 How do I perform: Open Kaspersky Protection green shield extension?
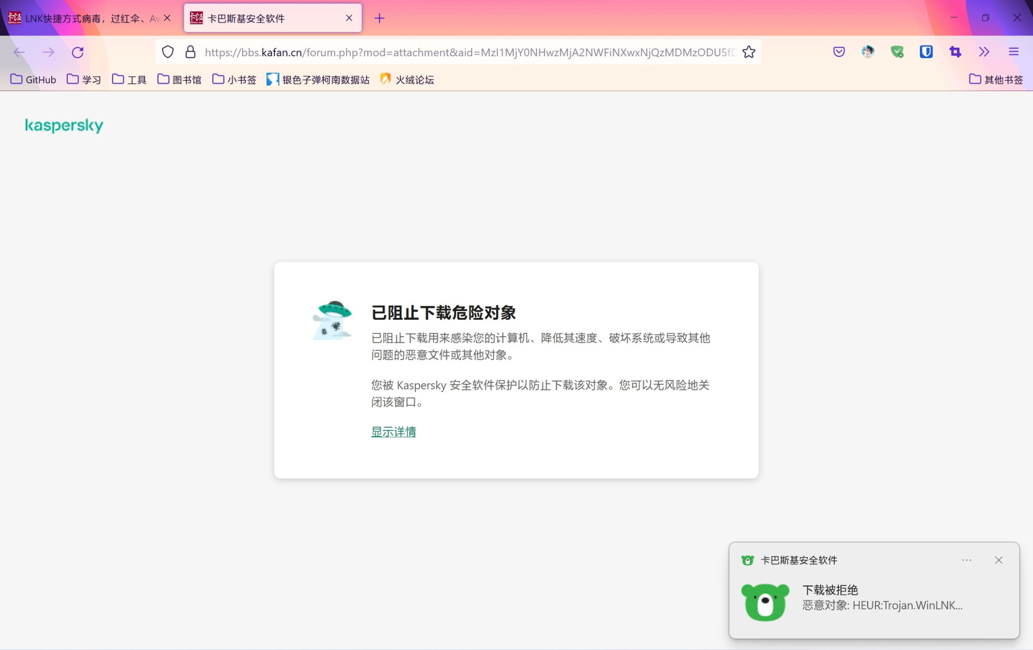pos(897,52)
